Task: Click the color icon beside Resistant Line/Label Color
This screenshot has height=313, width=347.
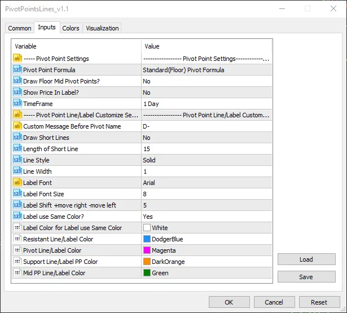Action: [x=17, y=239]
